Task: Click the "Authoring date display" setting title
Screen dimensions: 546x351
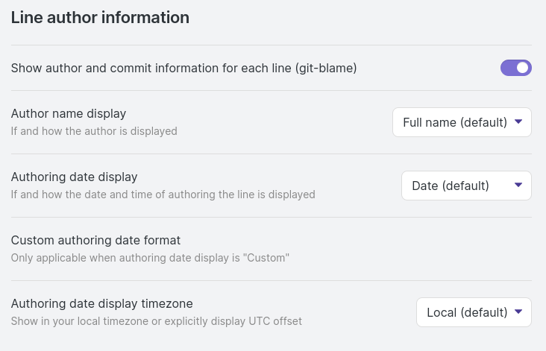Action: coord(74,177)
